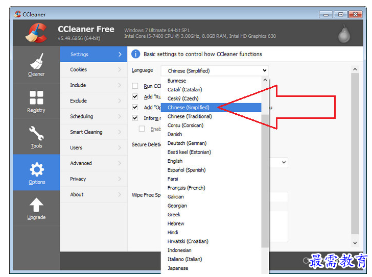Select the Smart Cleaning tab
Screen dimensions: 372x277
pos(94,132)
